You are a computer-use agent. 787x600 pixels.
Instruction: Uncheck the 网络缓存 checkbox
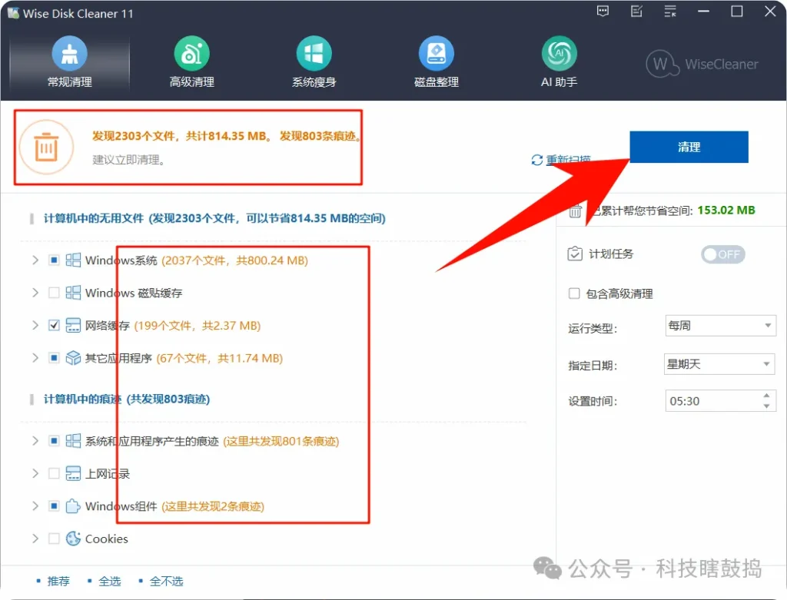pos(54,325)
